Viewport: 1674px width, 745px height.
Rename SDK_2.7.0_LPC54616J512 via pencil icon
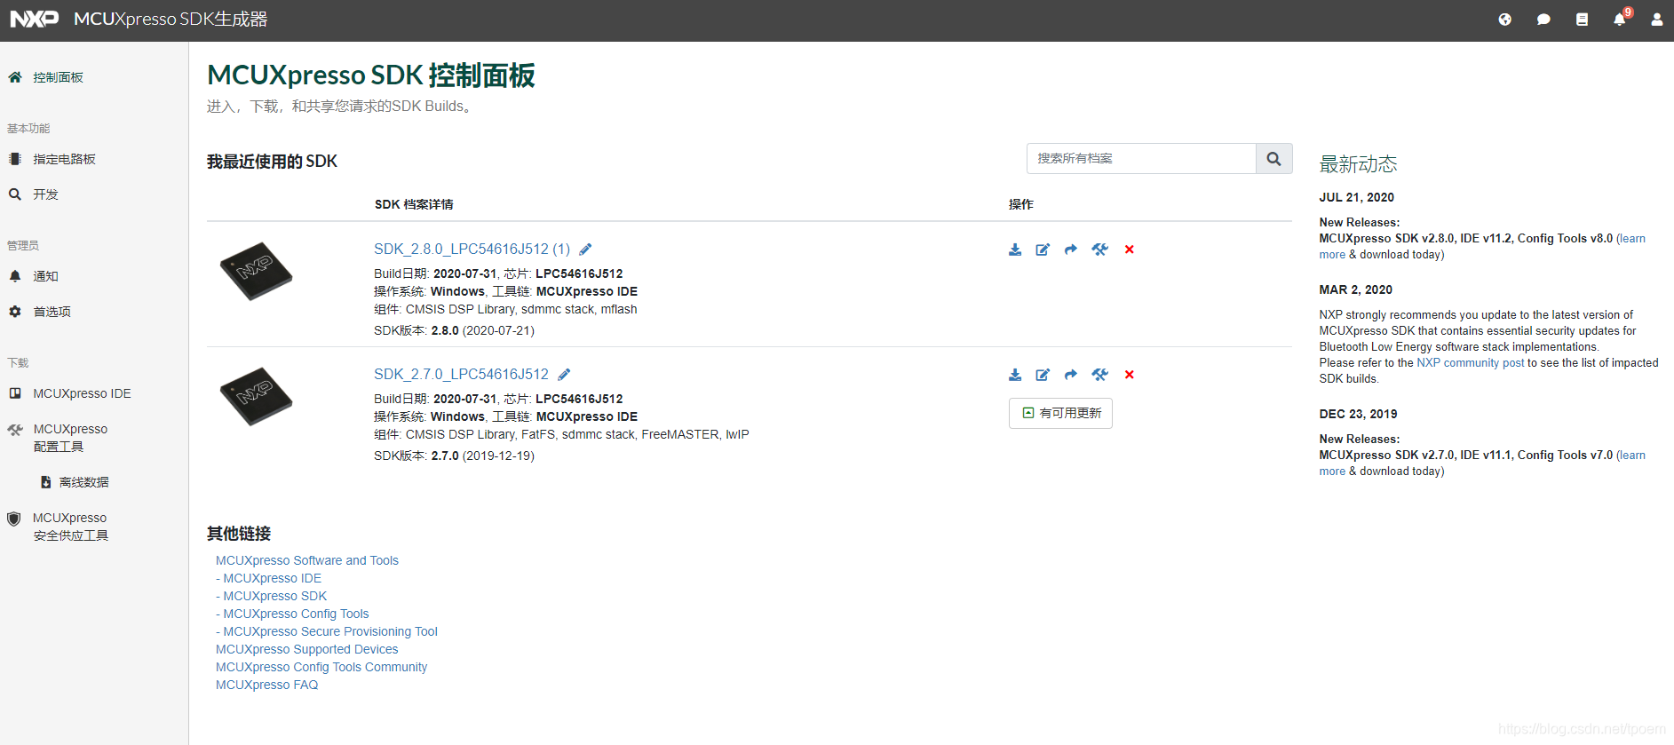[564, 375]
